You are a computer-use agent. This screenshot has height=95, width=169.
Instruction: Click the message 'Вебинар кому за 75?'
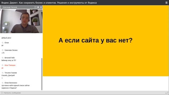(9, 60)
